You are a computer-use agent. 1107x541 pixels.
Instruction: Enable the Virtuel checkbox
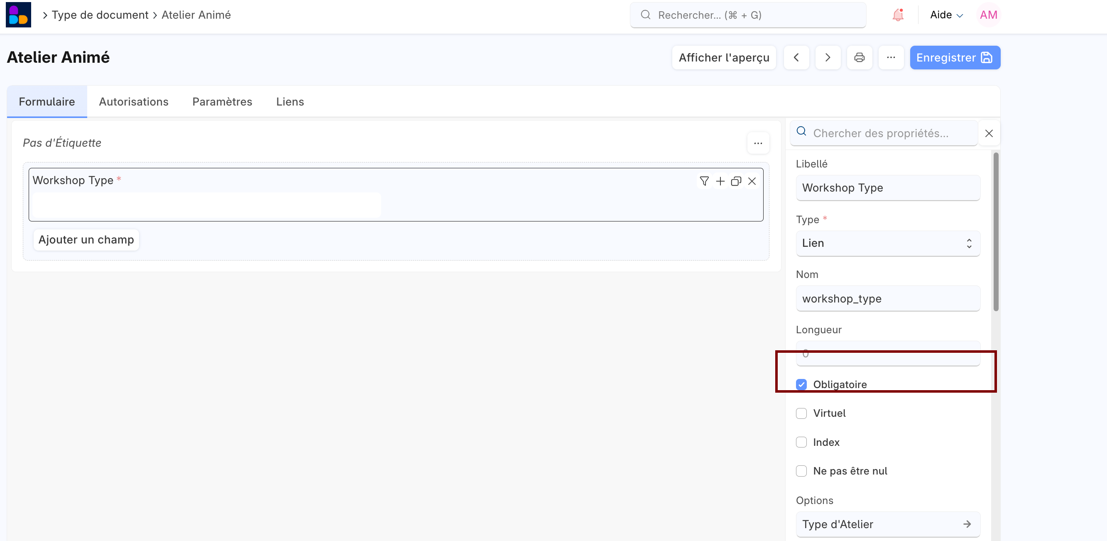pos(801,413)
